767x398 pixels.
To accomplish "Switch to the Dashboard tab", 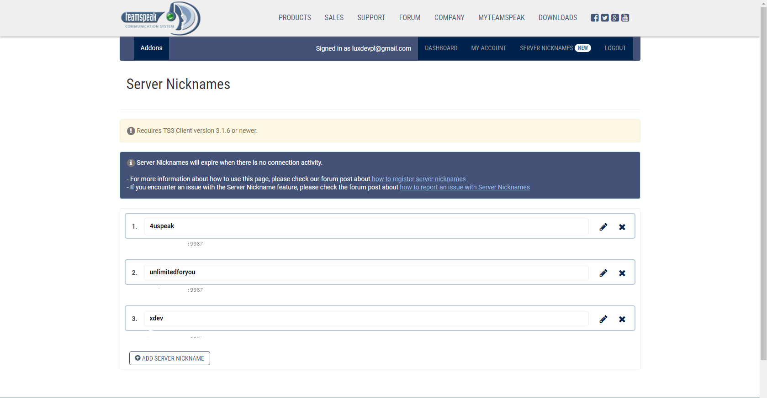I will point(441,48).
